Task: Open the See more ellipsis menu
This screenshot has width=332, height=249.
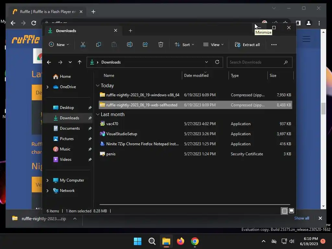Action: click(x=274, y=45)
